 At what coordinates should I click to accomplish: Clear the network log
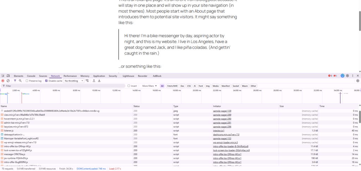[8, 81]
